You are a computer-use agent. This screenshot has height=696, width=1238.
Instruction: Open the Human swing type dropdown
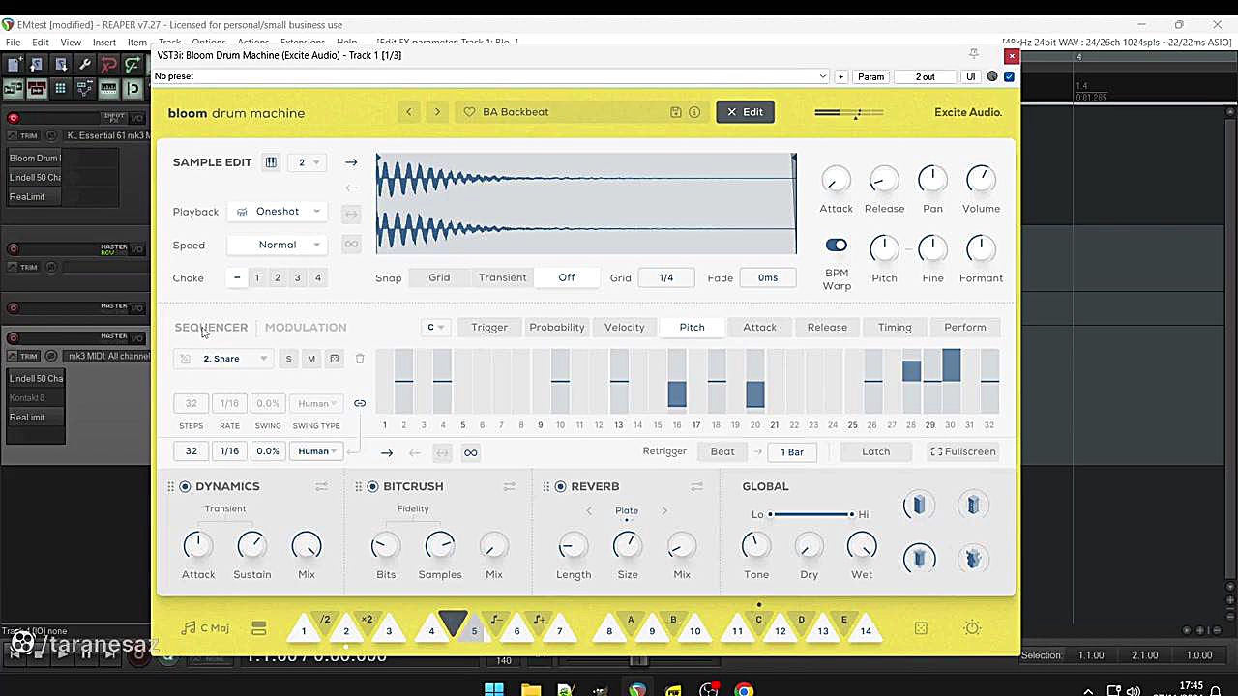pyautogui.click(x=316, y=451)
